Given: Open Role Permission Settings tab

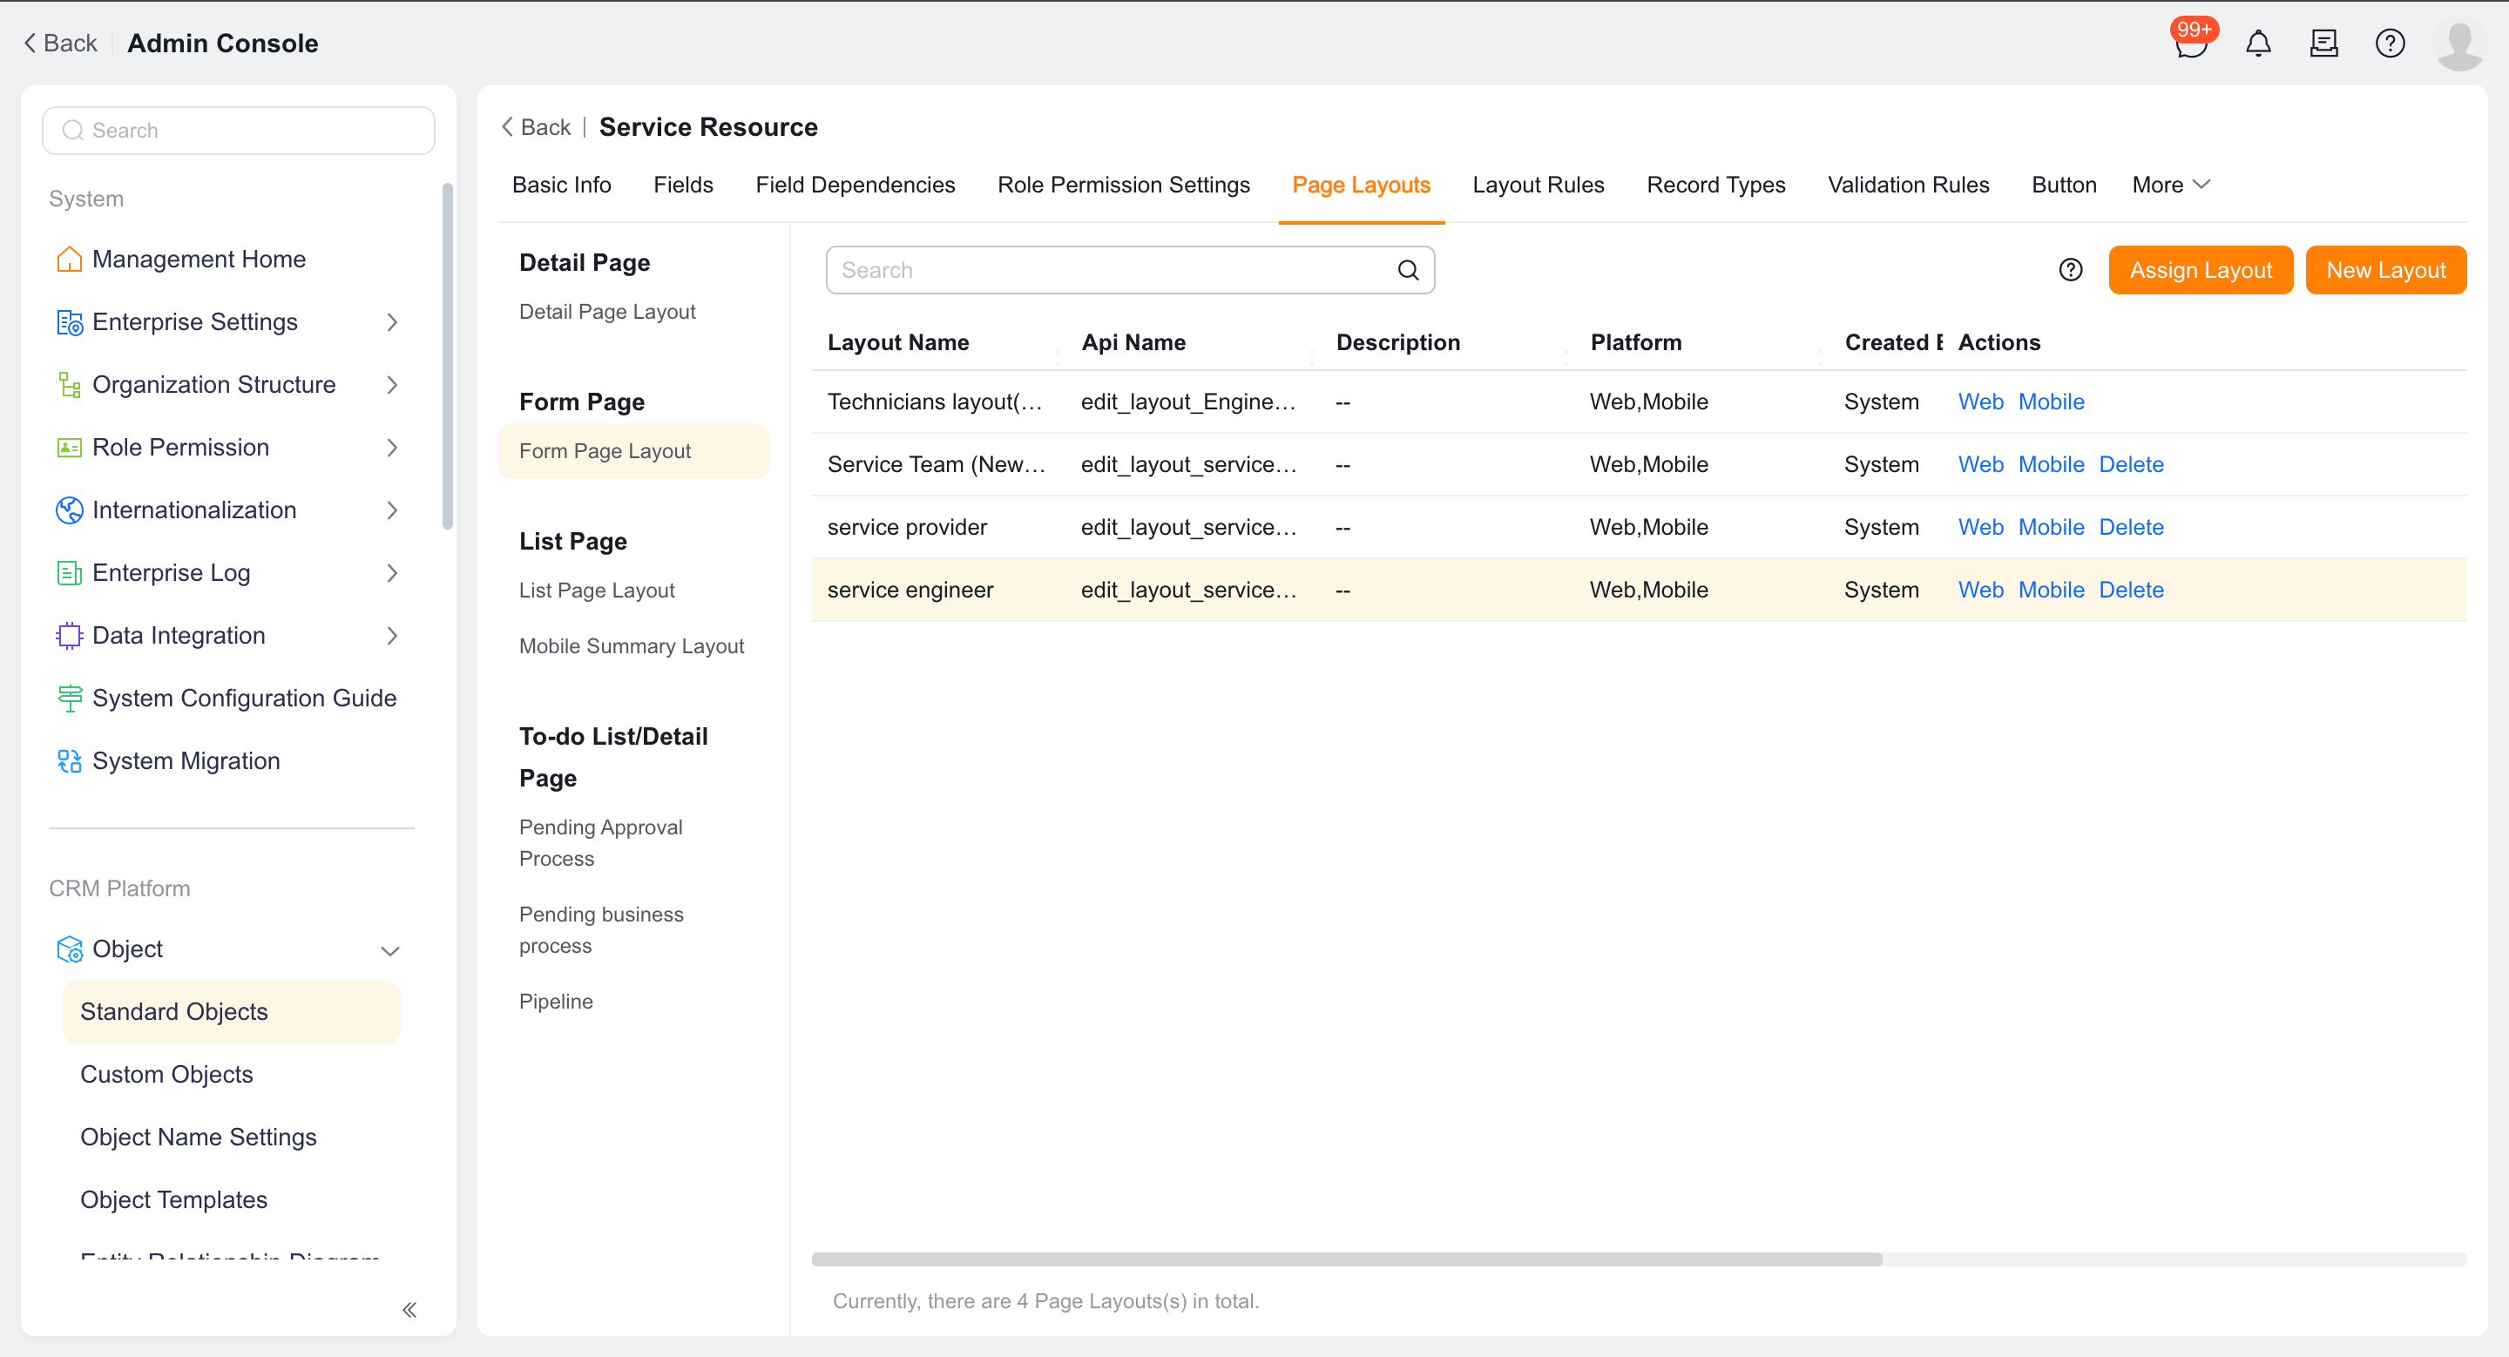Looking at the screenshot, I should (1123, 185).
